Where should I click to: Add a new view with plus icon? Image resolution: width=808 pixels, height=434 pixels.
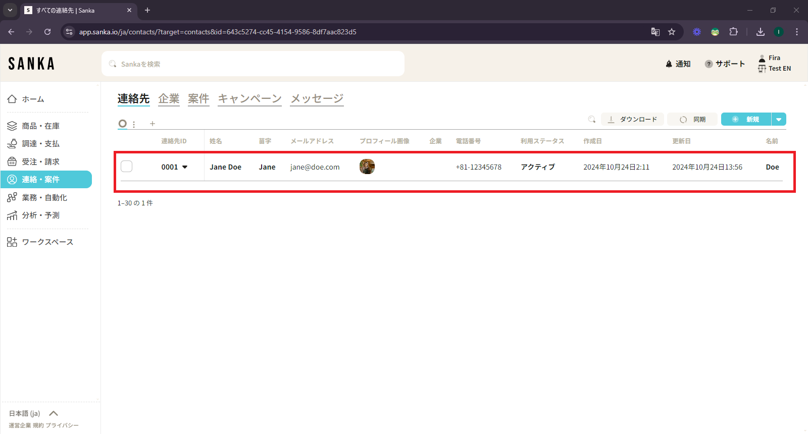pyautogui.click(x=153, y=124)
